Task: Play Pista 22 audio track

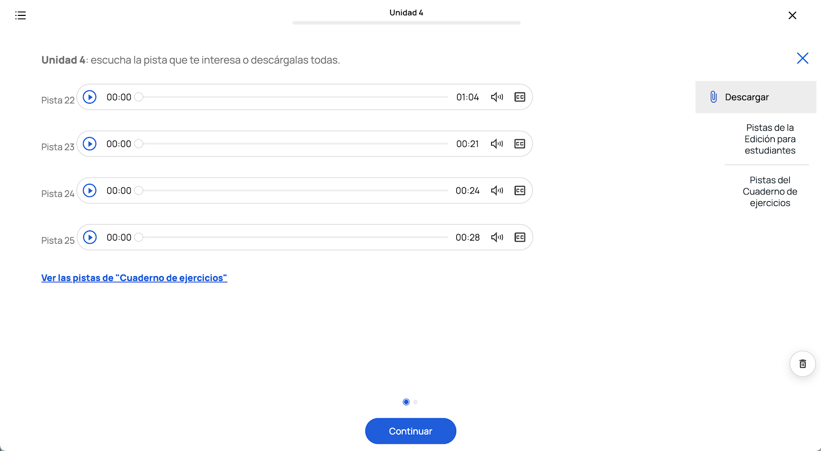Action: click(90, 97)
